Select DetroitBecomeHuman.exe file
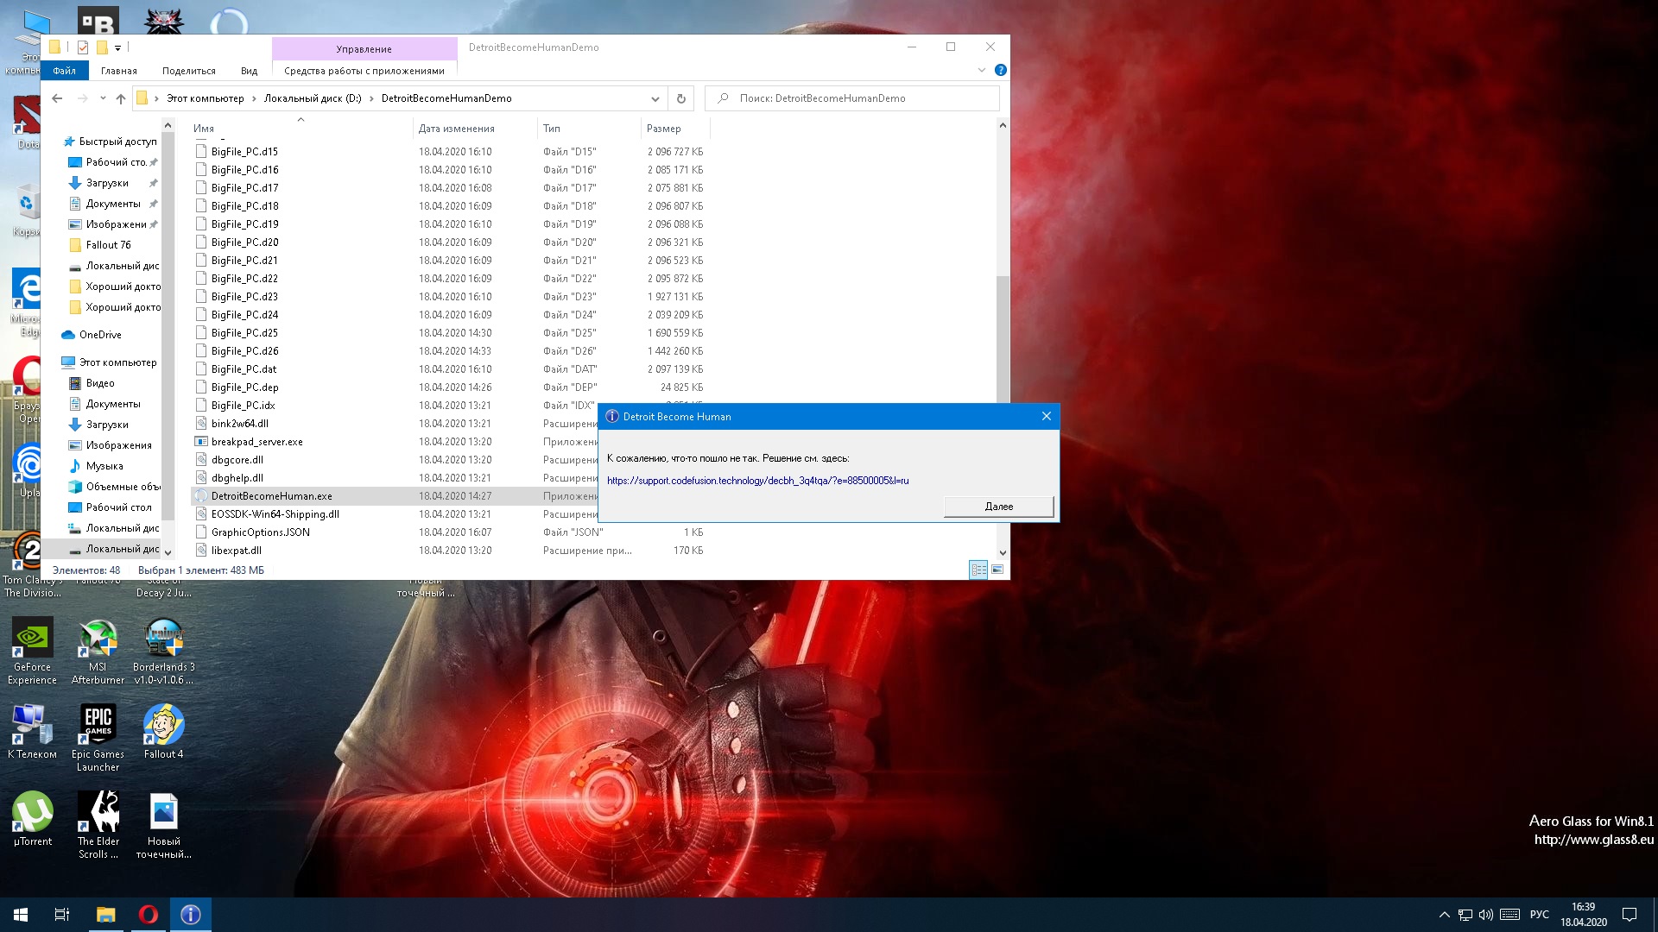 tap(272, 496)
